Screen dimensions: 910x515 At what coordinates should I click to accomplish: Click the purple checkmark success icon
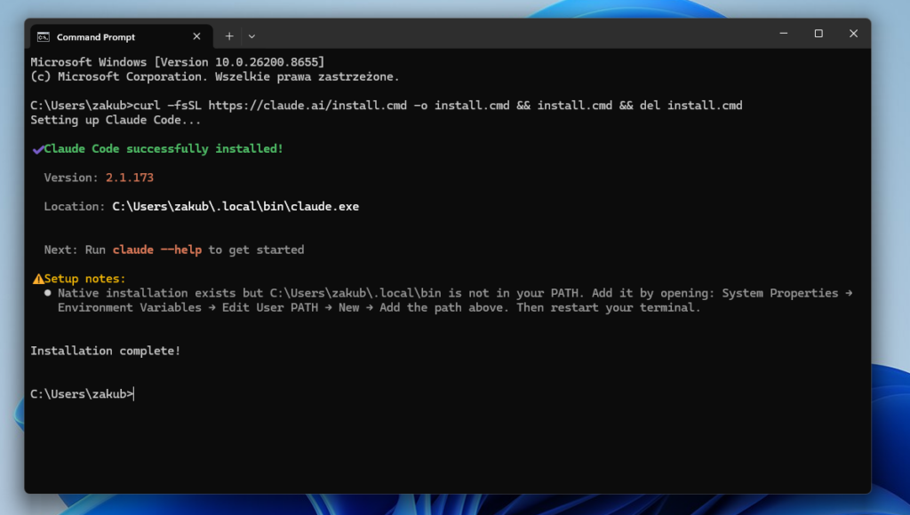tap(38, 150)
